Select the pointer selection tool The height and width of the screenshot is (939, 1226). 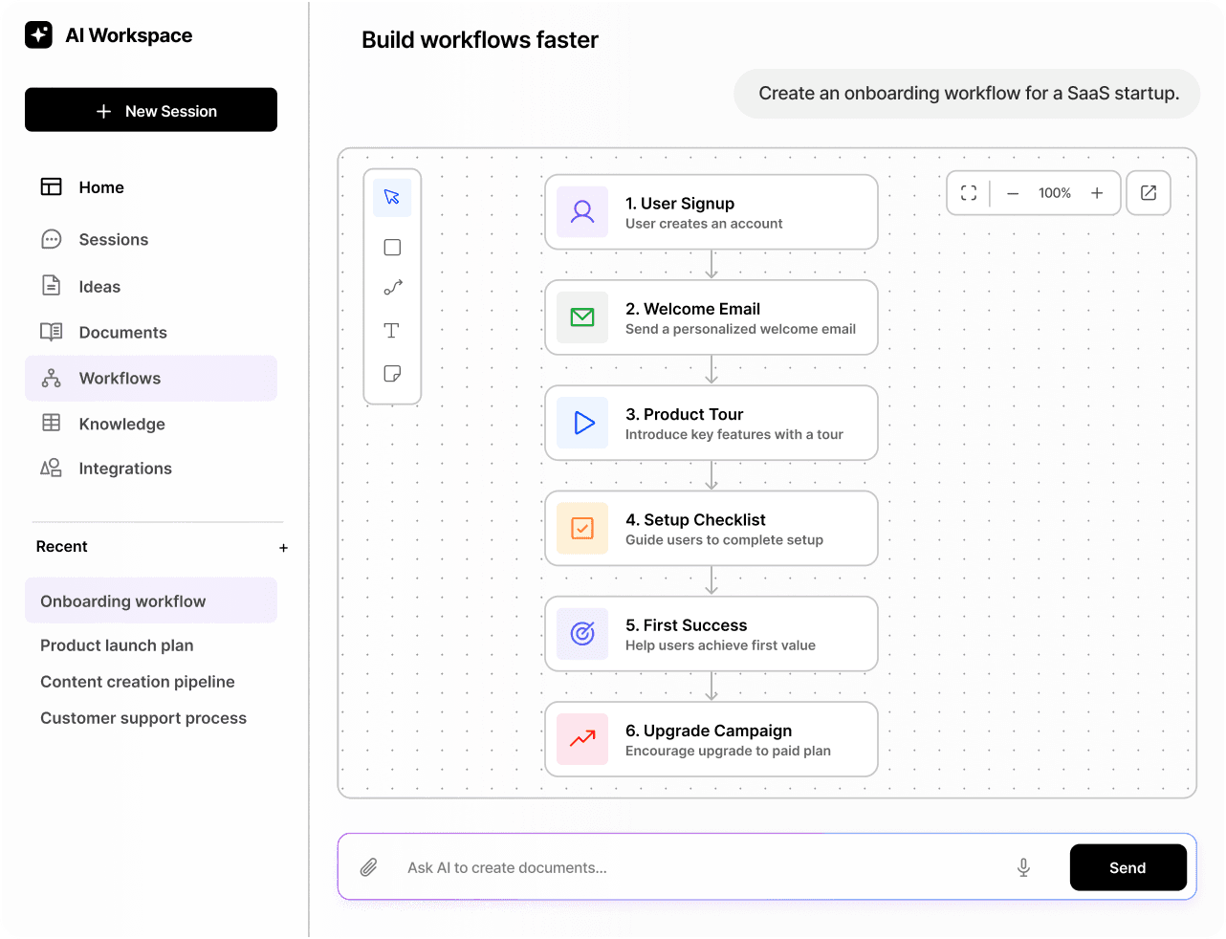coord(392,197)
